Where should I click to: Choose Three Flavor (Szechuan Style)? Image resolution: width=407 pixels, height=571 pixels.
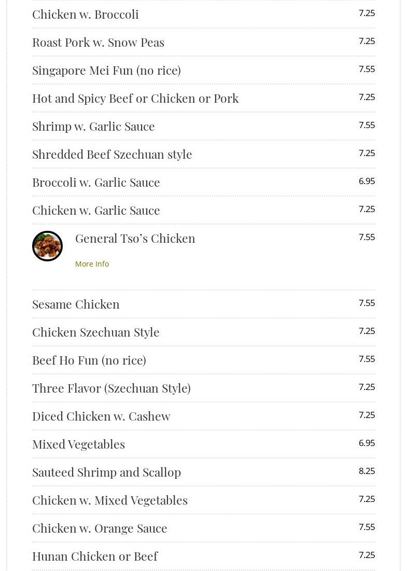[x=111, y=388]
